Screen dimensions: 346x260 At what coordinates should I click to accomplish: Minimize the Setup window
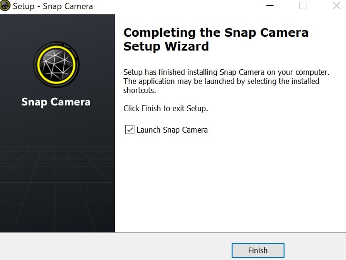click(270, 6)
